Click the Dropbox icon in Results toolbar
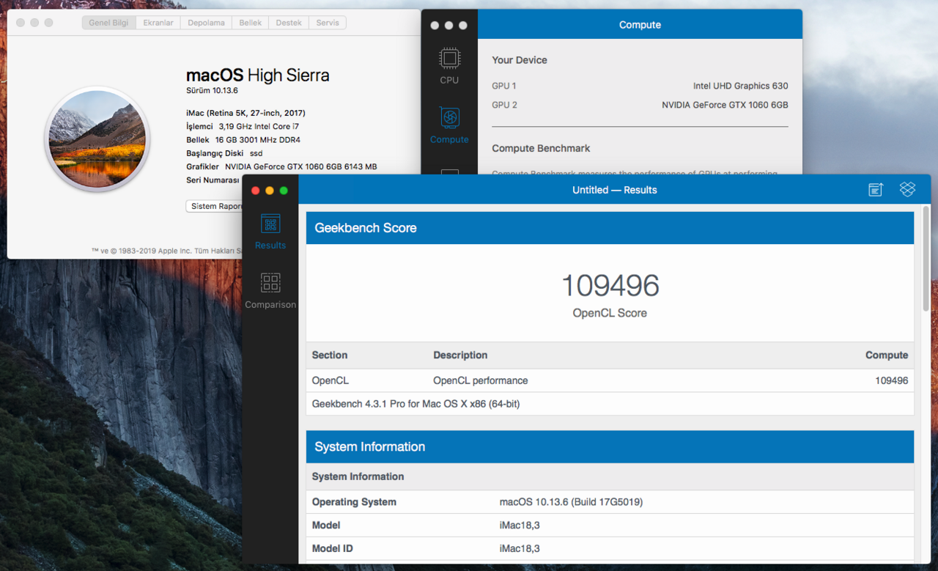 point(907,190)
